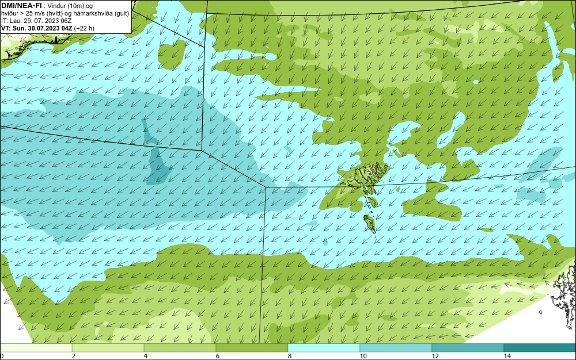The height and width of the screenshot is (360, 576).
Task: Click the 2–4 m/s legend color swatch
Action: (x=108, y=347)
